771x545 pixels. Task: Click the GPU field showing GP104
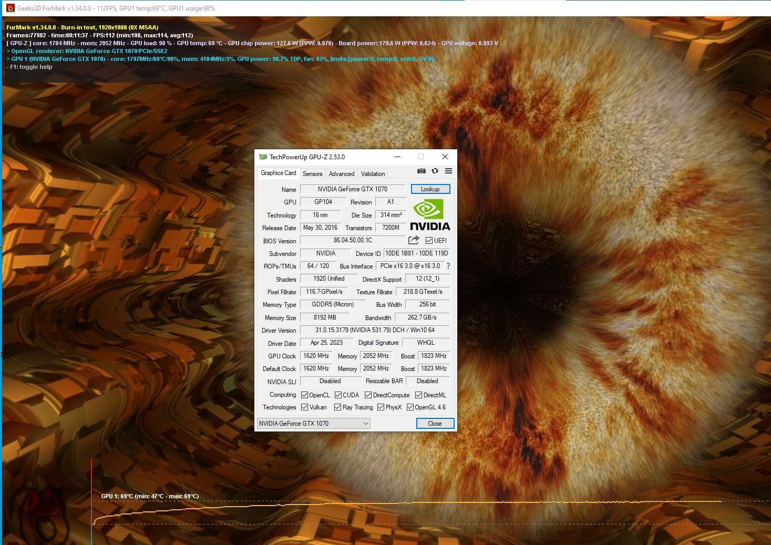(x=323, y=202)
